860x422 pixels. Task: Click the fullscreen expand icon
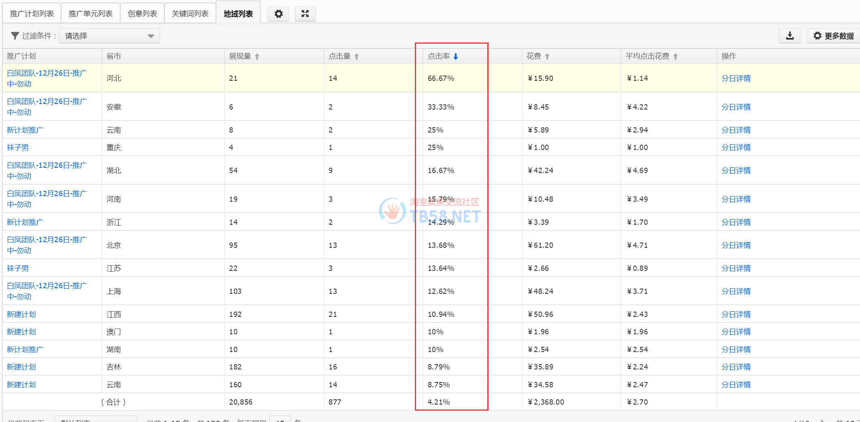(x=305, y=14)
